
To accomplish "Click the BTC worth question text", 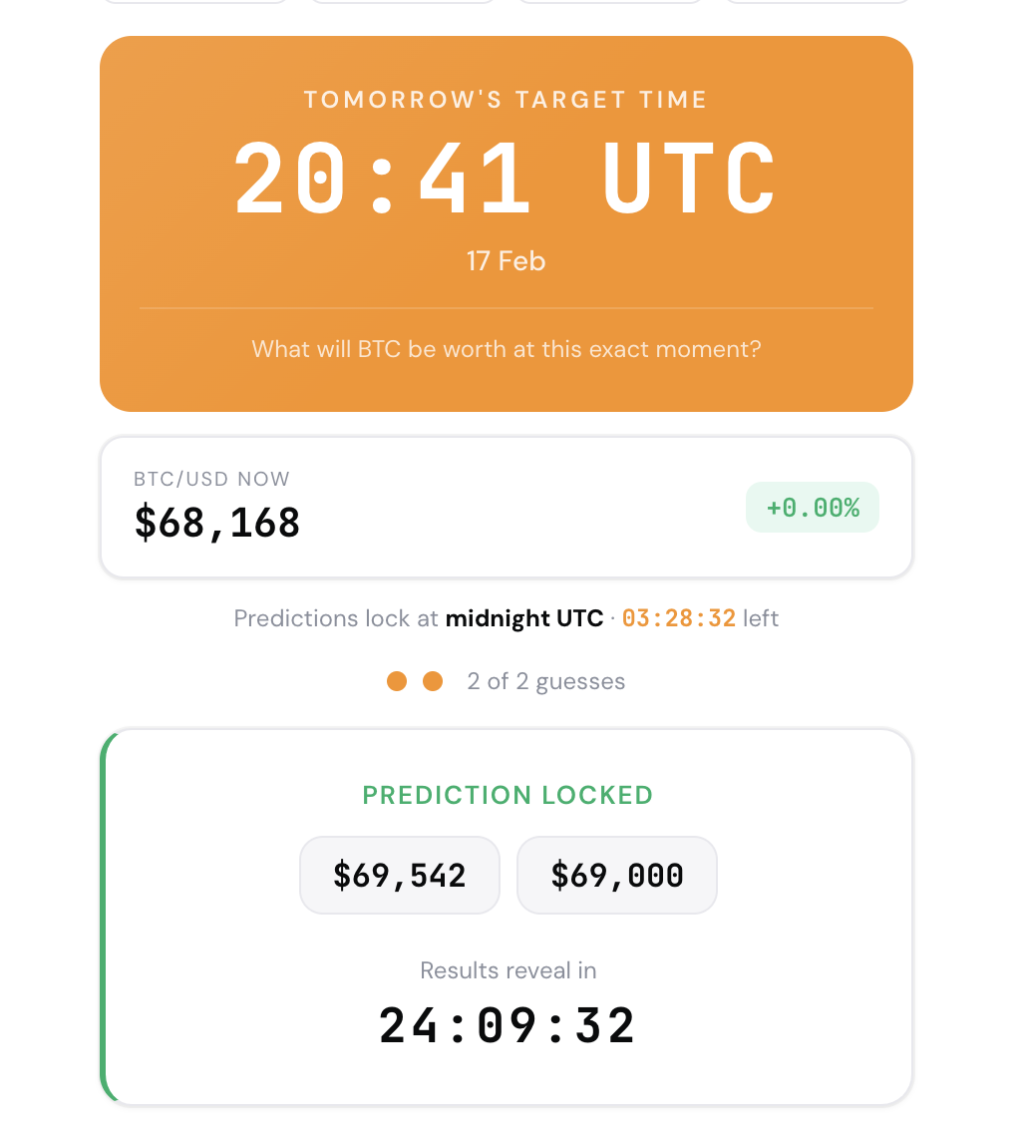I will (506, 349).
